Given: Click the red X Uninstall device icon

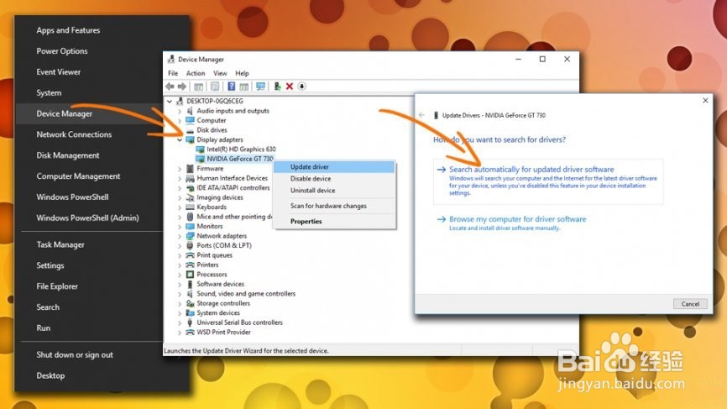Looking at the screenshot, I should click(290, 87).
